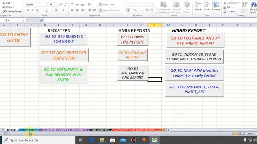Image resolution: width=257 pixels, height=144 pixels.
Task: Click GO TO HMIS HTS REPORT
Action: [133, 39]
